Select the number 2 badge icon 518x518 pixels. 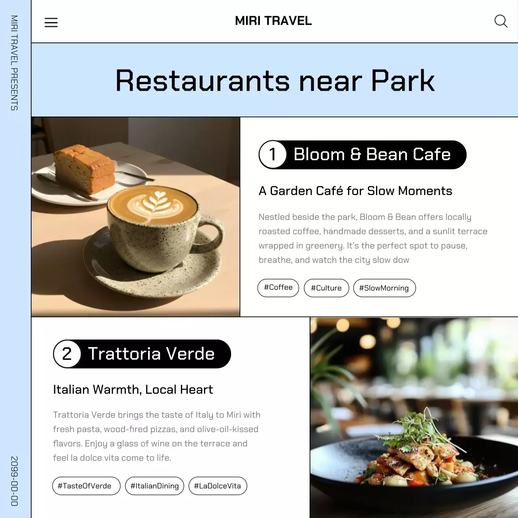[67, 354]
